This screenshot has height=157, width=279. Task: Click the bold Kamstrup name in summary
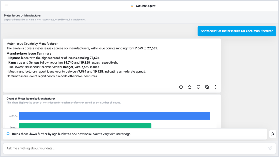click(15, 62)
